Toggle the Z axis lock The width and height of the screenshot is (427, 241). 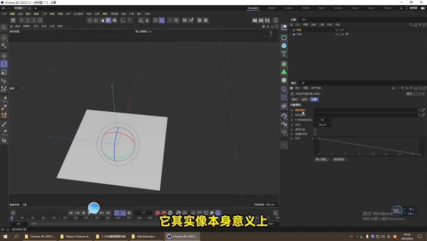(x=34, y=20)
